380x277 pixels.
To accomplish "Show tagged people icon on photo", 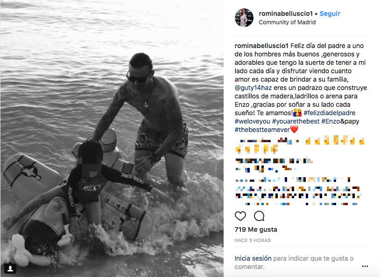I will coord(10,268).
